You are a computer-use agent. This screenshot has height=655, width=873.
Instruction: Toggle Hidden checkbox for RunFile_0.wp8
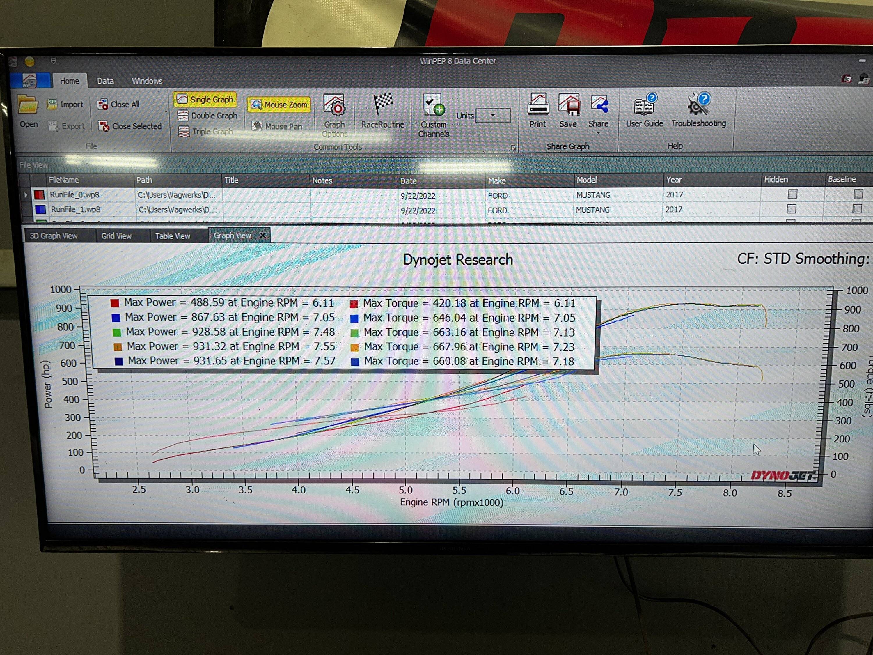point(792,194)
